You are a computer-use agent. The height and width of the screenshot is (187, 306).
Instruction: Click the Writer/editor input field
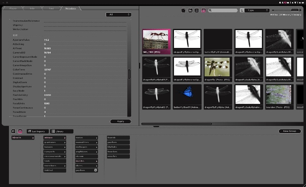[x=85, y=29]
